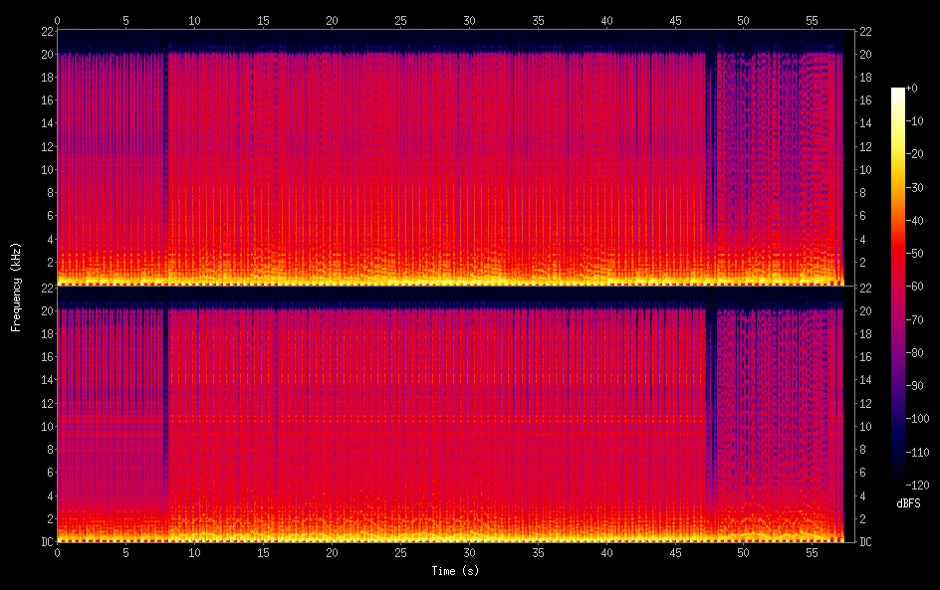Screen dimensions: 940x590
Task: Select the 0 second tick on bottom axis
Action: [58, 551]
